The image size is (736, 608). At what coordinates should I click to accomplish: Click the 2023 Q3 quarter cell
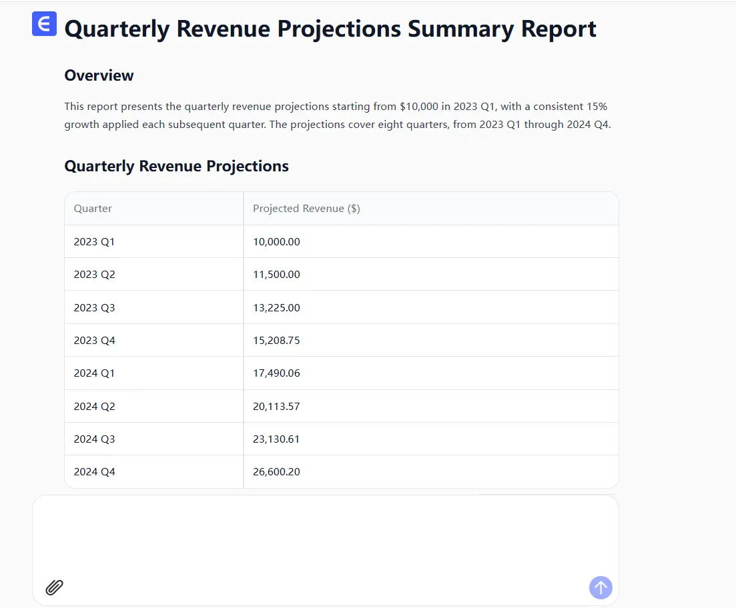(x=94, y=308)
